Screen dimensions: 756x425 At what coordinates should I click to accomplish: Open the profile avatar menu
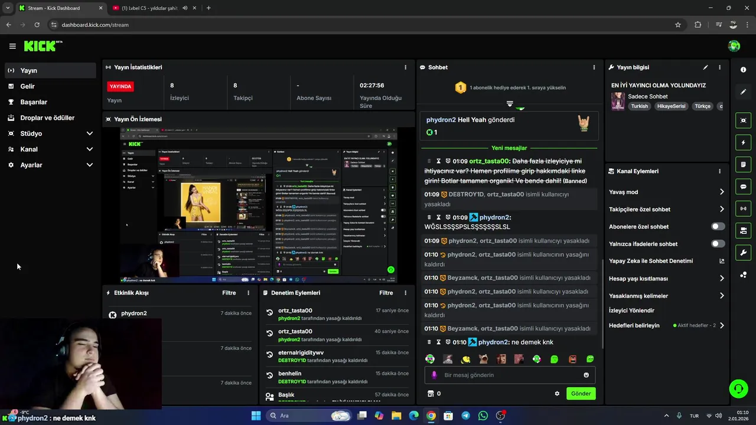[734, 46]
